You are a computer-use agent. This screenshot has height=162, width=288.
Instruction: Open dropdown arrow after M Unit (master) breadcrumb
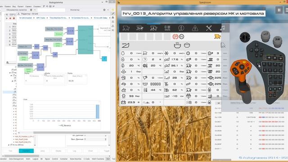tap(34, 18)
